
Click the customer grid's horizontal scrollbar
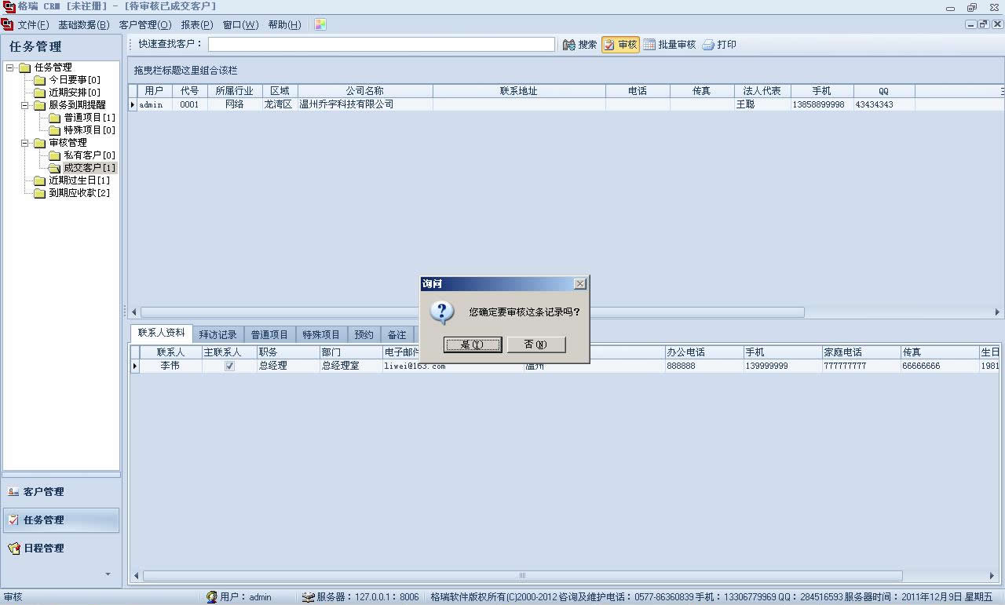(x=471, y=312)
